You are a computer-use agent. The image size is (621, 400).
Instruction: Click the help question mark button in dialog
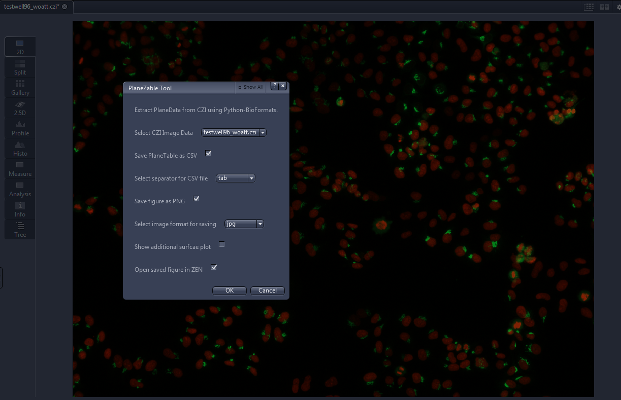[x=275, y=86]
